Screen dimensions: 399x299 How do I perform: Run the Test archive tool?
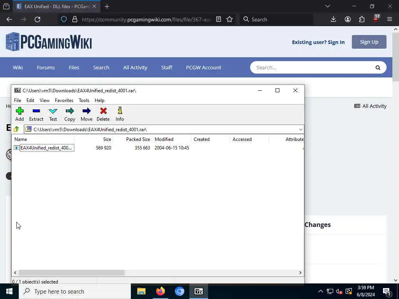pyautogui.click(x=53, y=114)
